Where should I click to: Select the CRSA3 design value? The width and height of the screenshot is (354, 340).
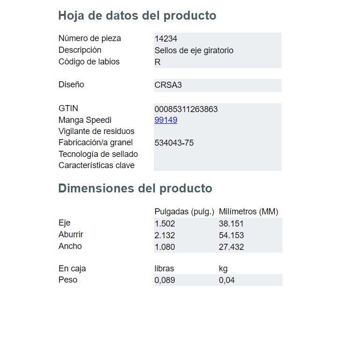(168, 85)
